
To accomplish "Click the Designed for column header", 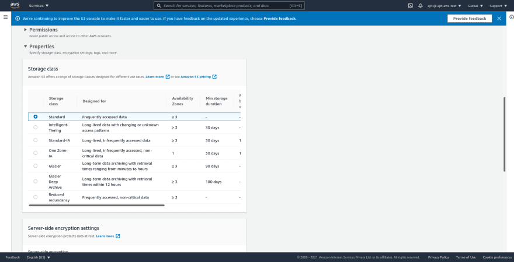I will coord(94,101).
